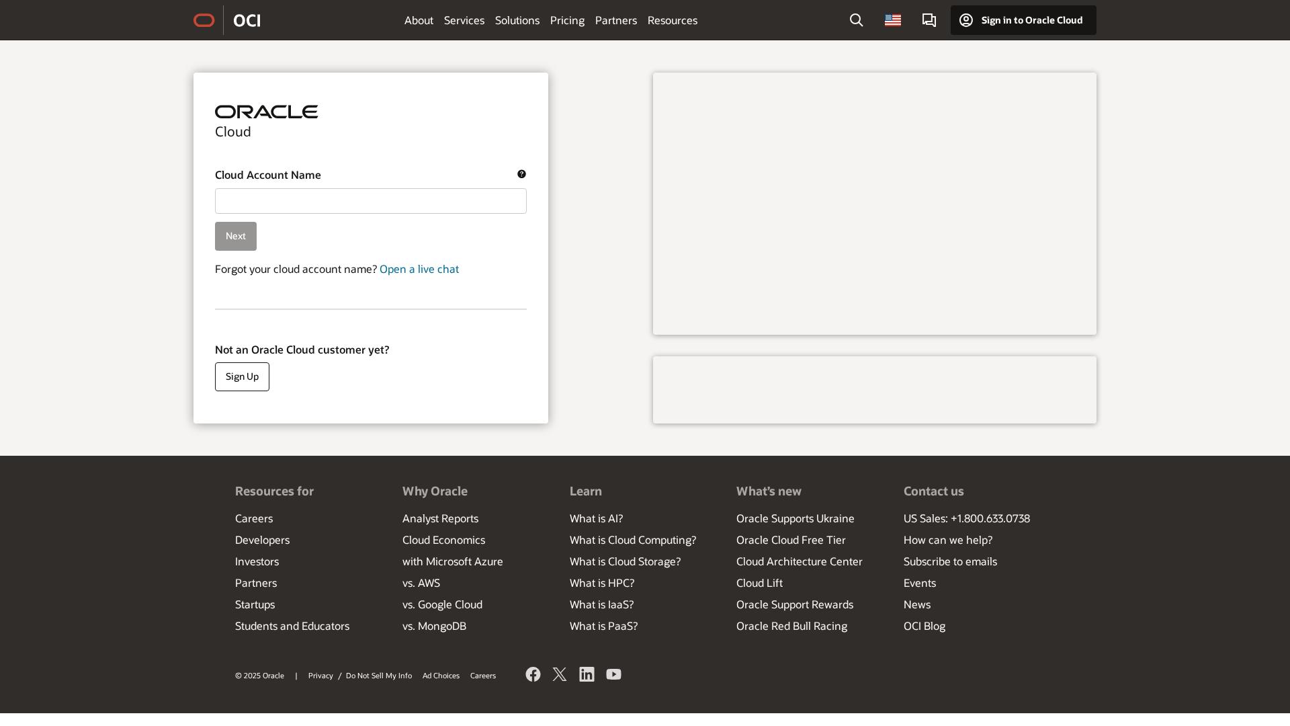This screenshot has width=1290, height=726.
Task: Open What is HPC? link
Action: [602, 583]
